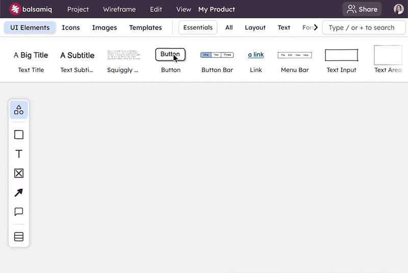Open the wireframes list panel icon
Screen dimensions: 408x273
coord(19,237)
